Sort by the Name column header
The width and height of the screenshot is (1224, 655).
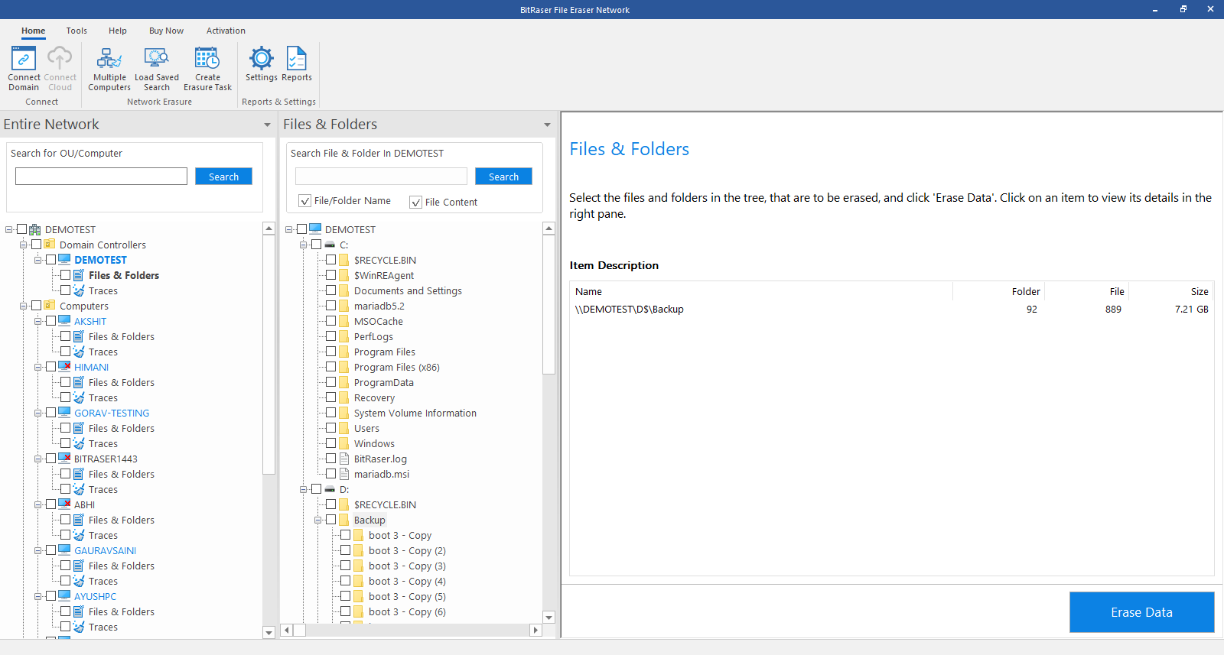(761, 291)
